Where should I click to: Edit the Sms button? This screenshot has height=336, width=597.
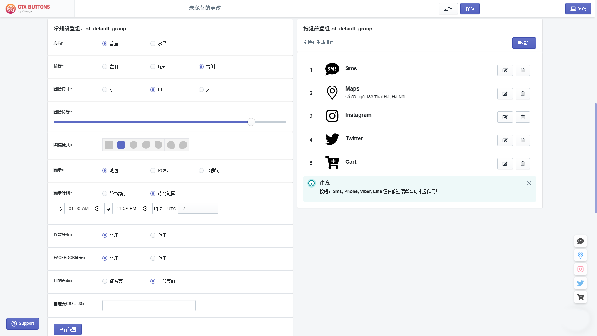click(x=505, y=70)
